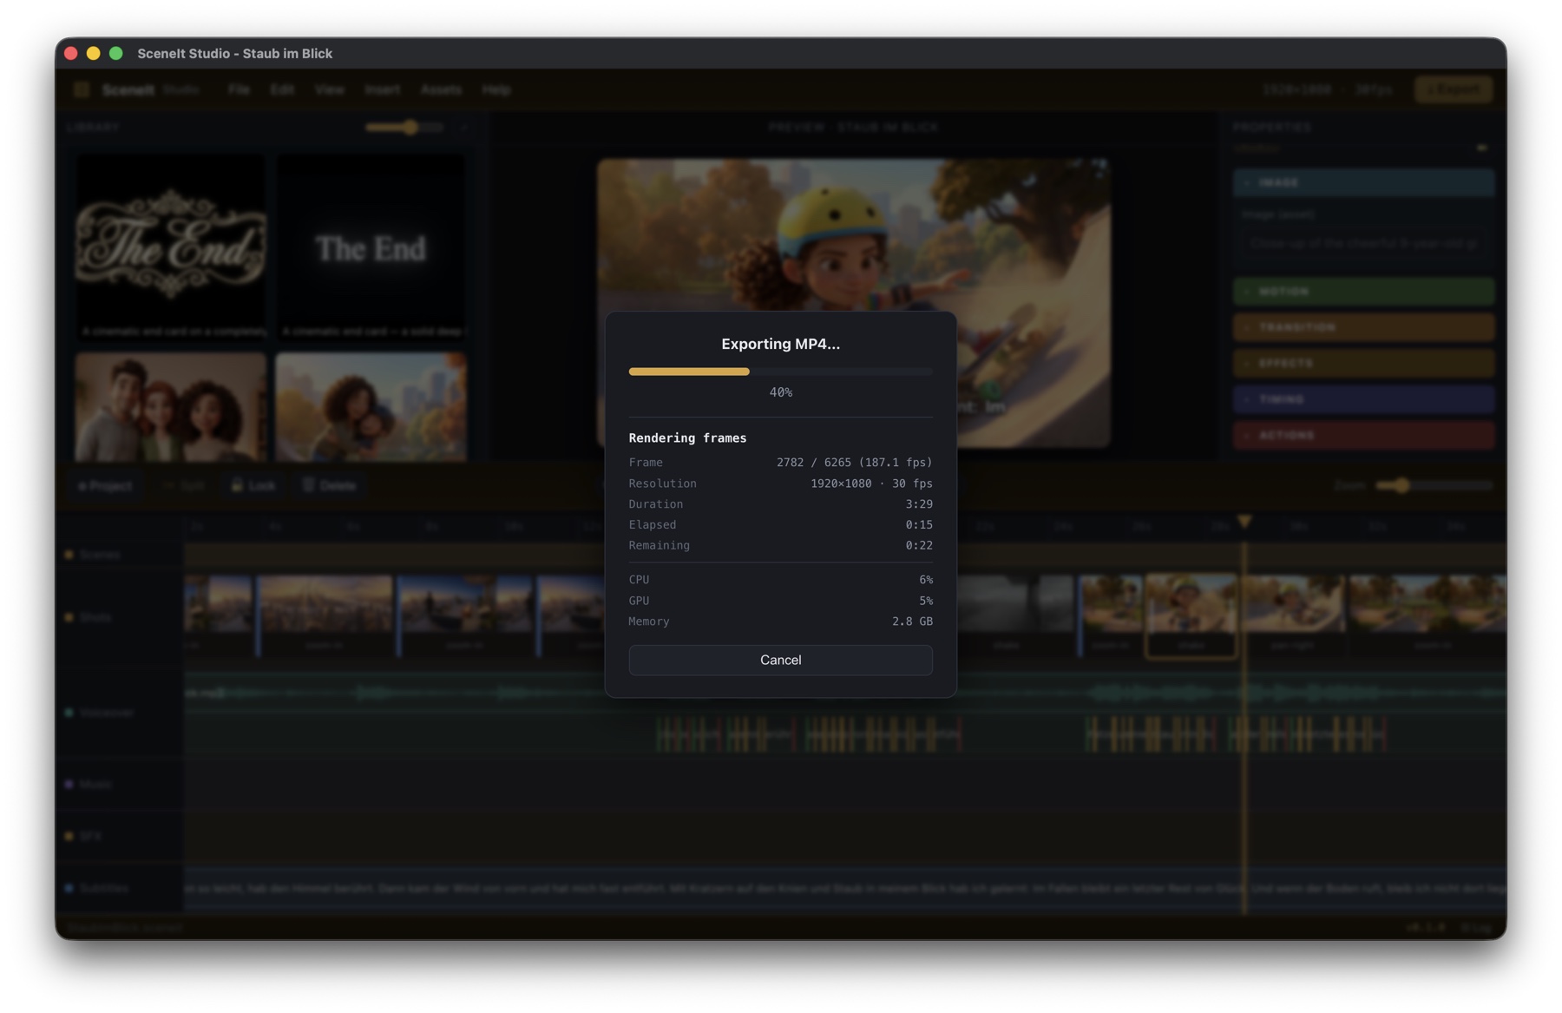Click the 'Exporting MP4...' dialog title

pos(780,344)
